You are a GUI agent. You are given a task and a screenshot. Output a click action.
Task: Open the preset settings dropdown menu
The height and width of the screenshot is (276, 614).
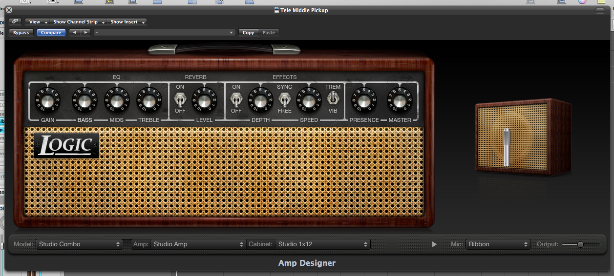(165, 33)
